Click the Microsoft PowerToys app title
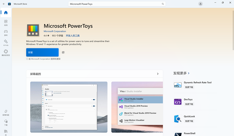 68,26
